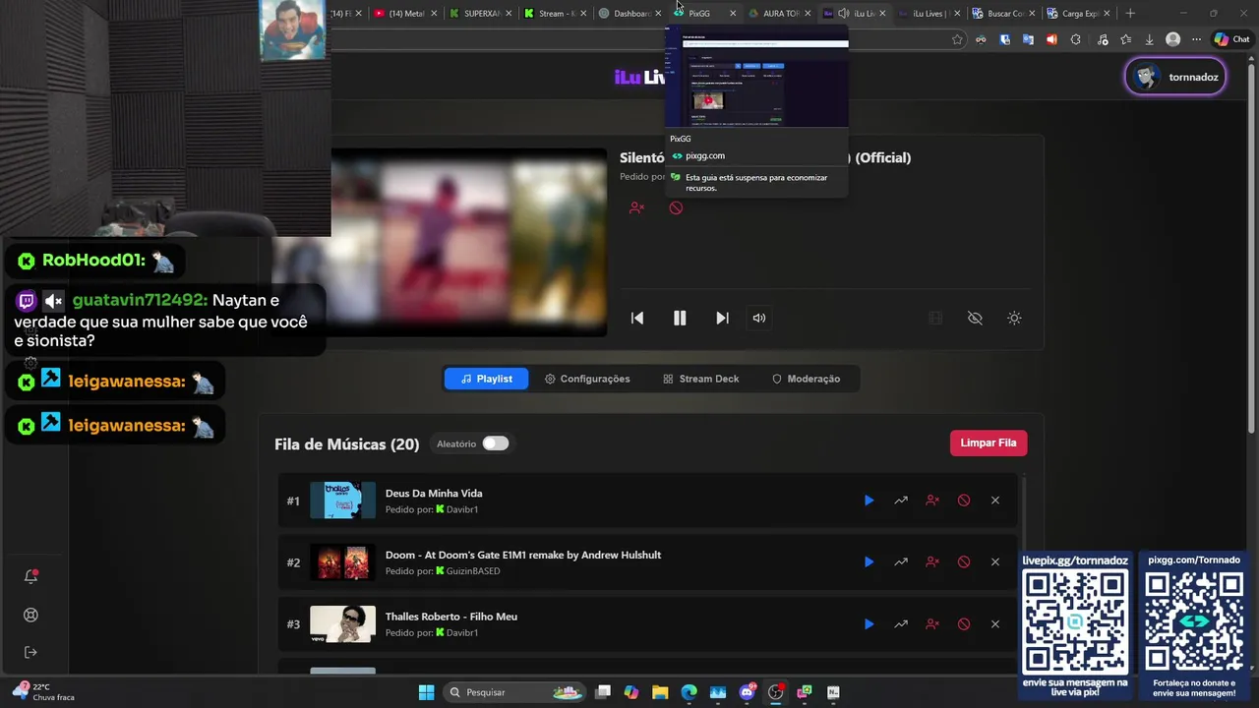1259x708 pixels.
Task: Open Copilot Chat in browser toolbar
Action: [1231, 40]
